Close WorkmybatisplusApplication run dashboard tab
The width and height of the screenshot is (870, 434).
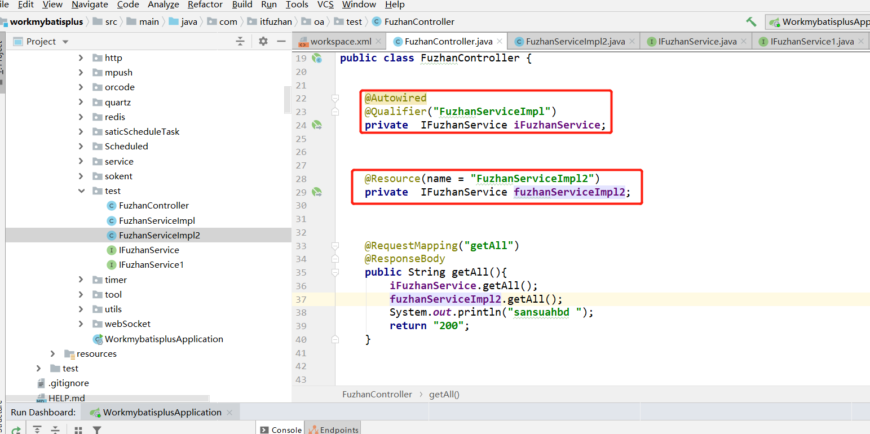(229, 412)
